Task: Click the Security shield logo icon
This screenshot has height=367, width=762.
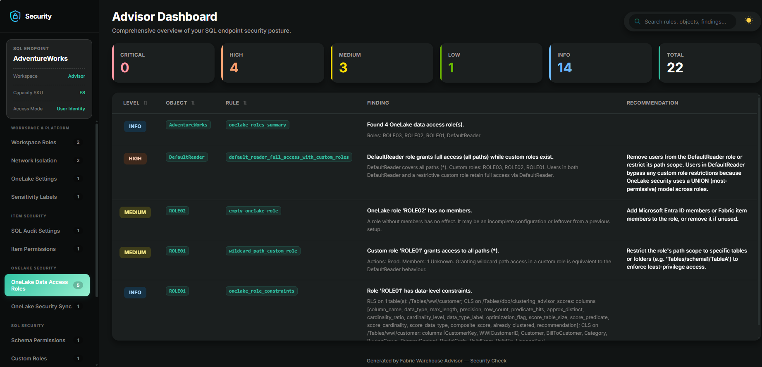Action: coord(15,16)
